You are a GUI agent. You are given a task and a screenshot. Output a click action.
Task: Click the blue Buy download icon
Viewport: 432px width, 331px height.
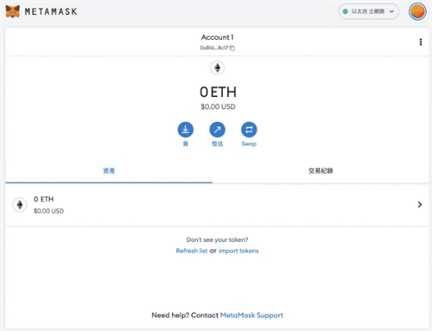point(186,130)
